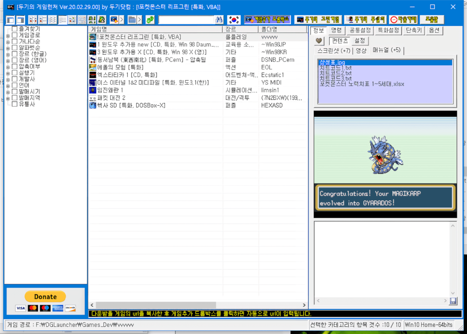Screen dimensions: 467x334
Task: Click icon of 동서남북 row
Action: coord(93,60)
